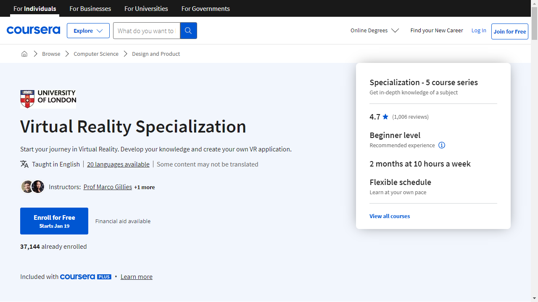
Task: Switch to For Businesses tab
Action: tap(90, 8)
